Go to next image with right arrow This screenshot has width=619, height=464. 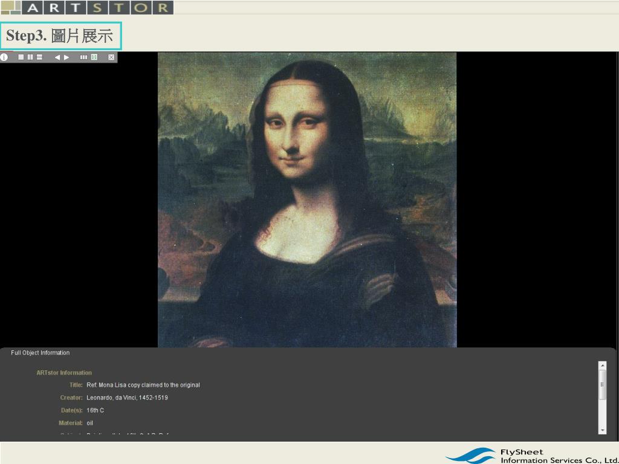(66, 57)
